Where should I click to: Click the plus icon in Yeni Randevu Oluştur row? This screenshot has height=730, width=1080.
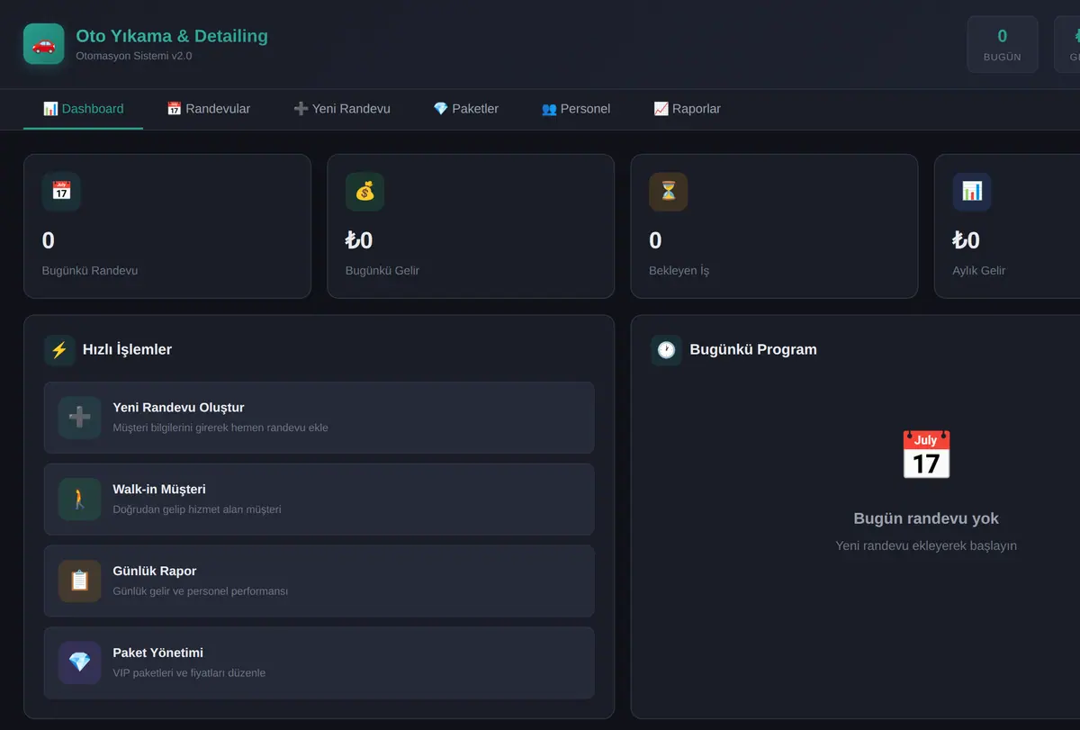point(80,418)
